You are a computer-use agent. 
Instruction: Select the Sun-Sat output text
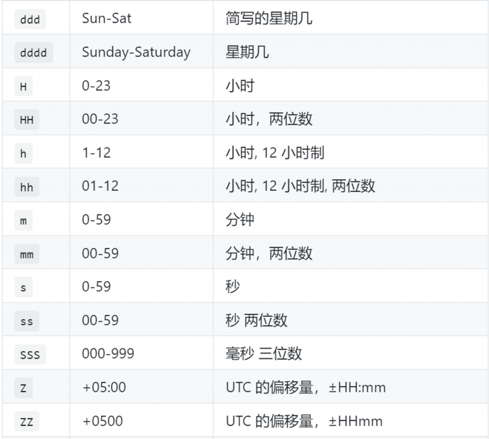[106, 19]
